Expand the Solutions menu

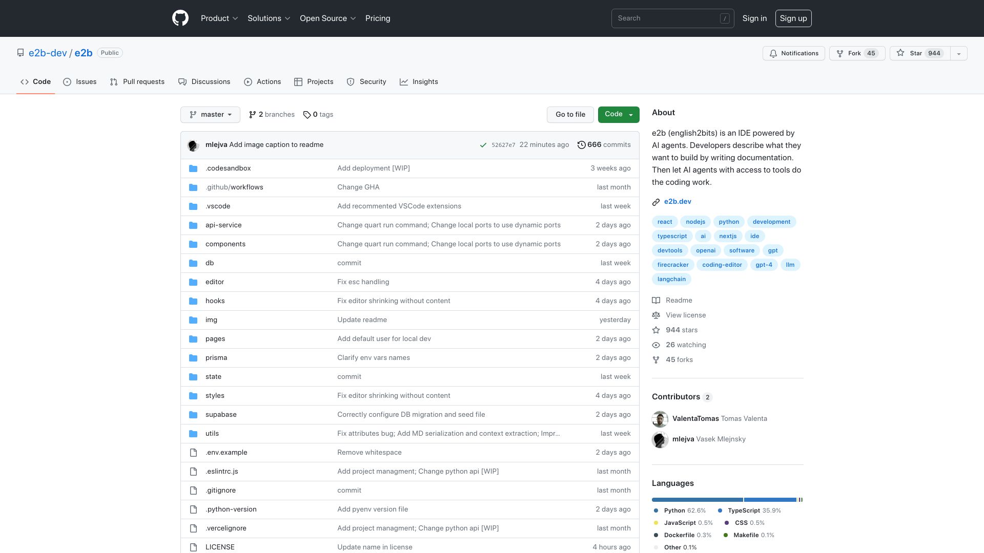click(x=269, y=18)
